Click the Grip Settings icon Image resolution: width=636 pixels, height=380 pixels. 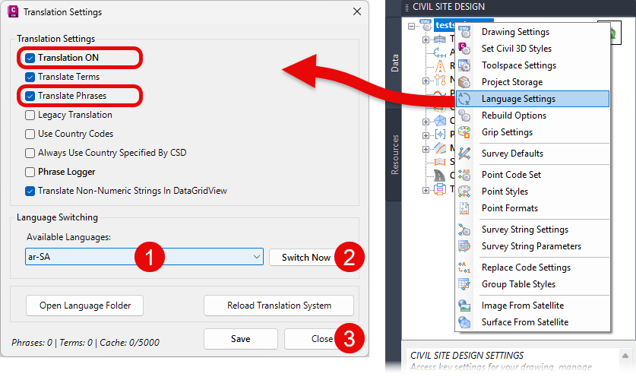coord(465,132)
